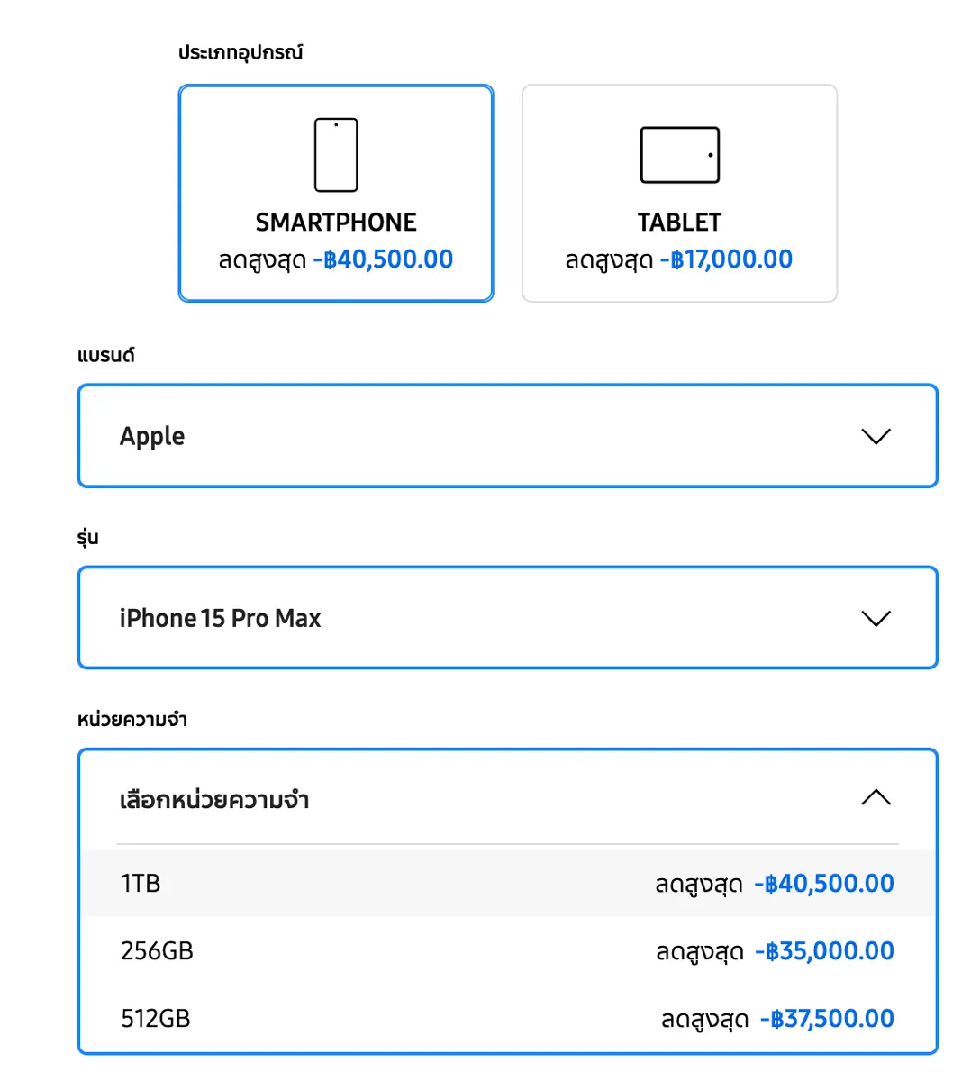This screenshot has width=980, height=1081.
Task: Click the smartphone outline icon
Action: (336, 155)
